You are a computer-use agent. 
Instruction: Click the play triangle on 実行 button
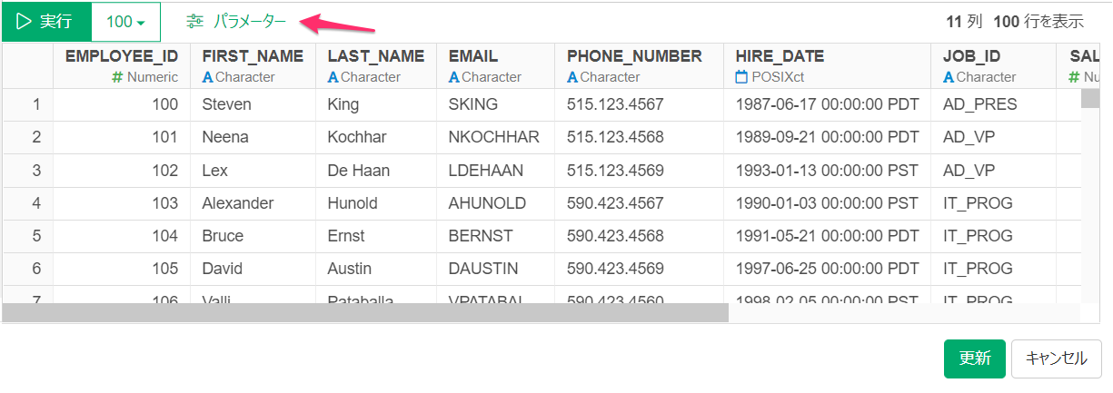coord(24,22)
